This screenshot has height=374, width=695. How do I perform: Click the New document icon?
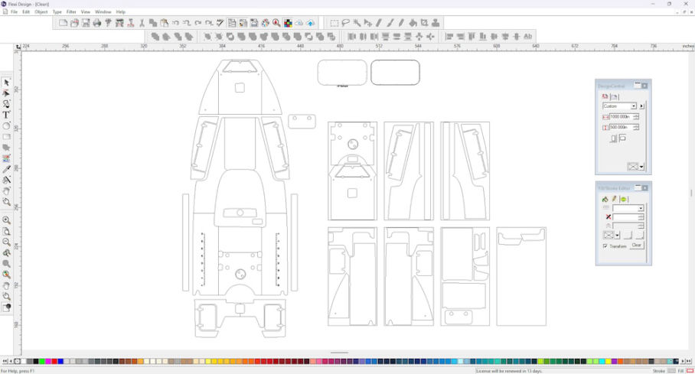click(x=63, y=23)
